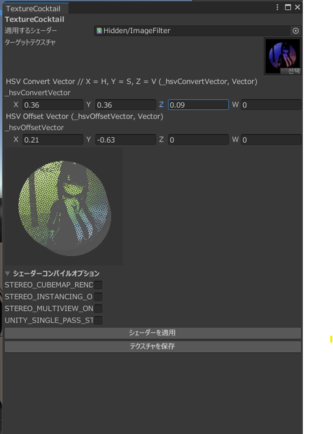Click the シェーダーを適用 button
The image size is (333, 434).
click(153, 333)
